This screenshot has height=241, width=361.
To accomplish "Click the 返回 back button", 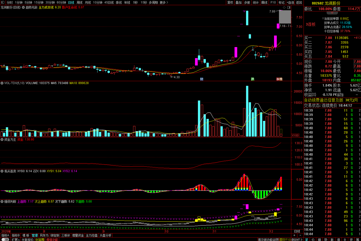I will [x=299, y=3].
